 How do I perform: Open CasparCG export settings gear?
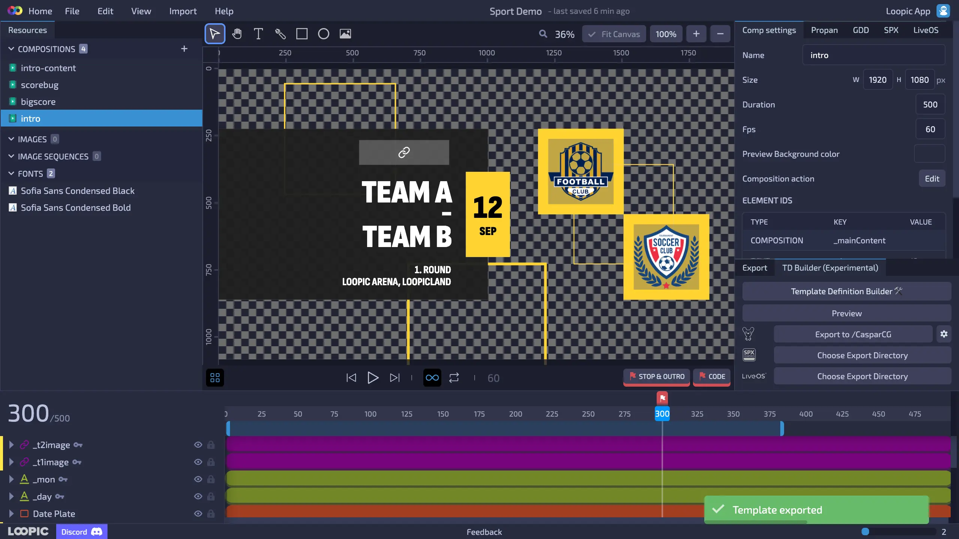(x=944, y=334)
